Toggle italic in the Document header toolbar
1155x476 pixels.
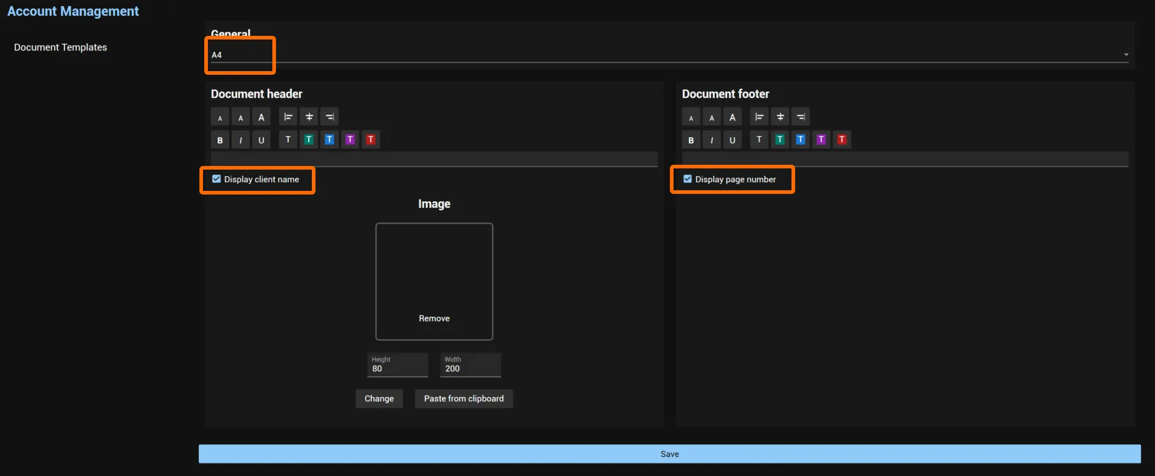tap(241, 140)
